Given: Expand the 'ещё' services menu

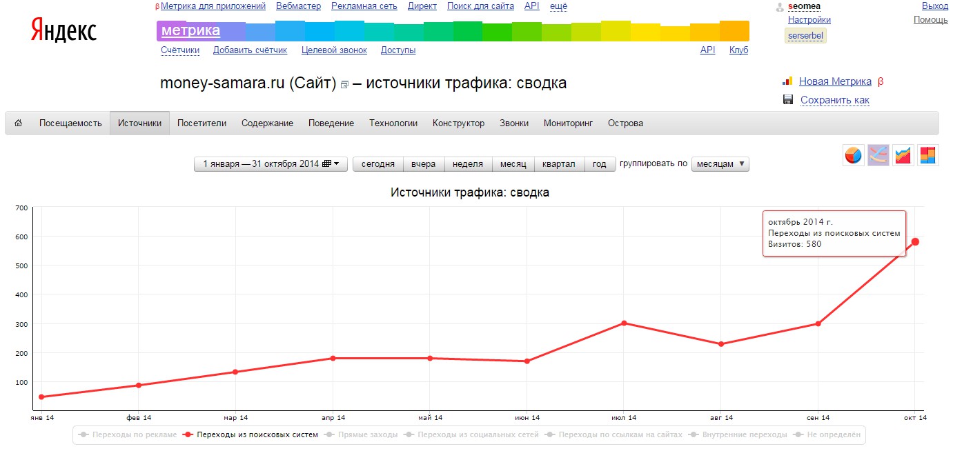Looking at the screenshot, I should tap(558, 6).
